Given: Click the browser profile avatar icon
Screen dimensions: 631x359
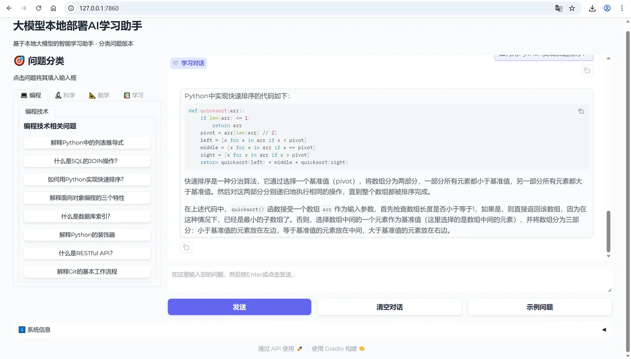Looking at the screenshot, I should point(607,8).
